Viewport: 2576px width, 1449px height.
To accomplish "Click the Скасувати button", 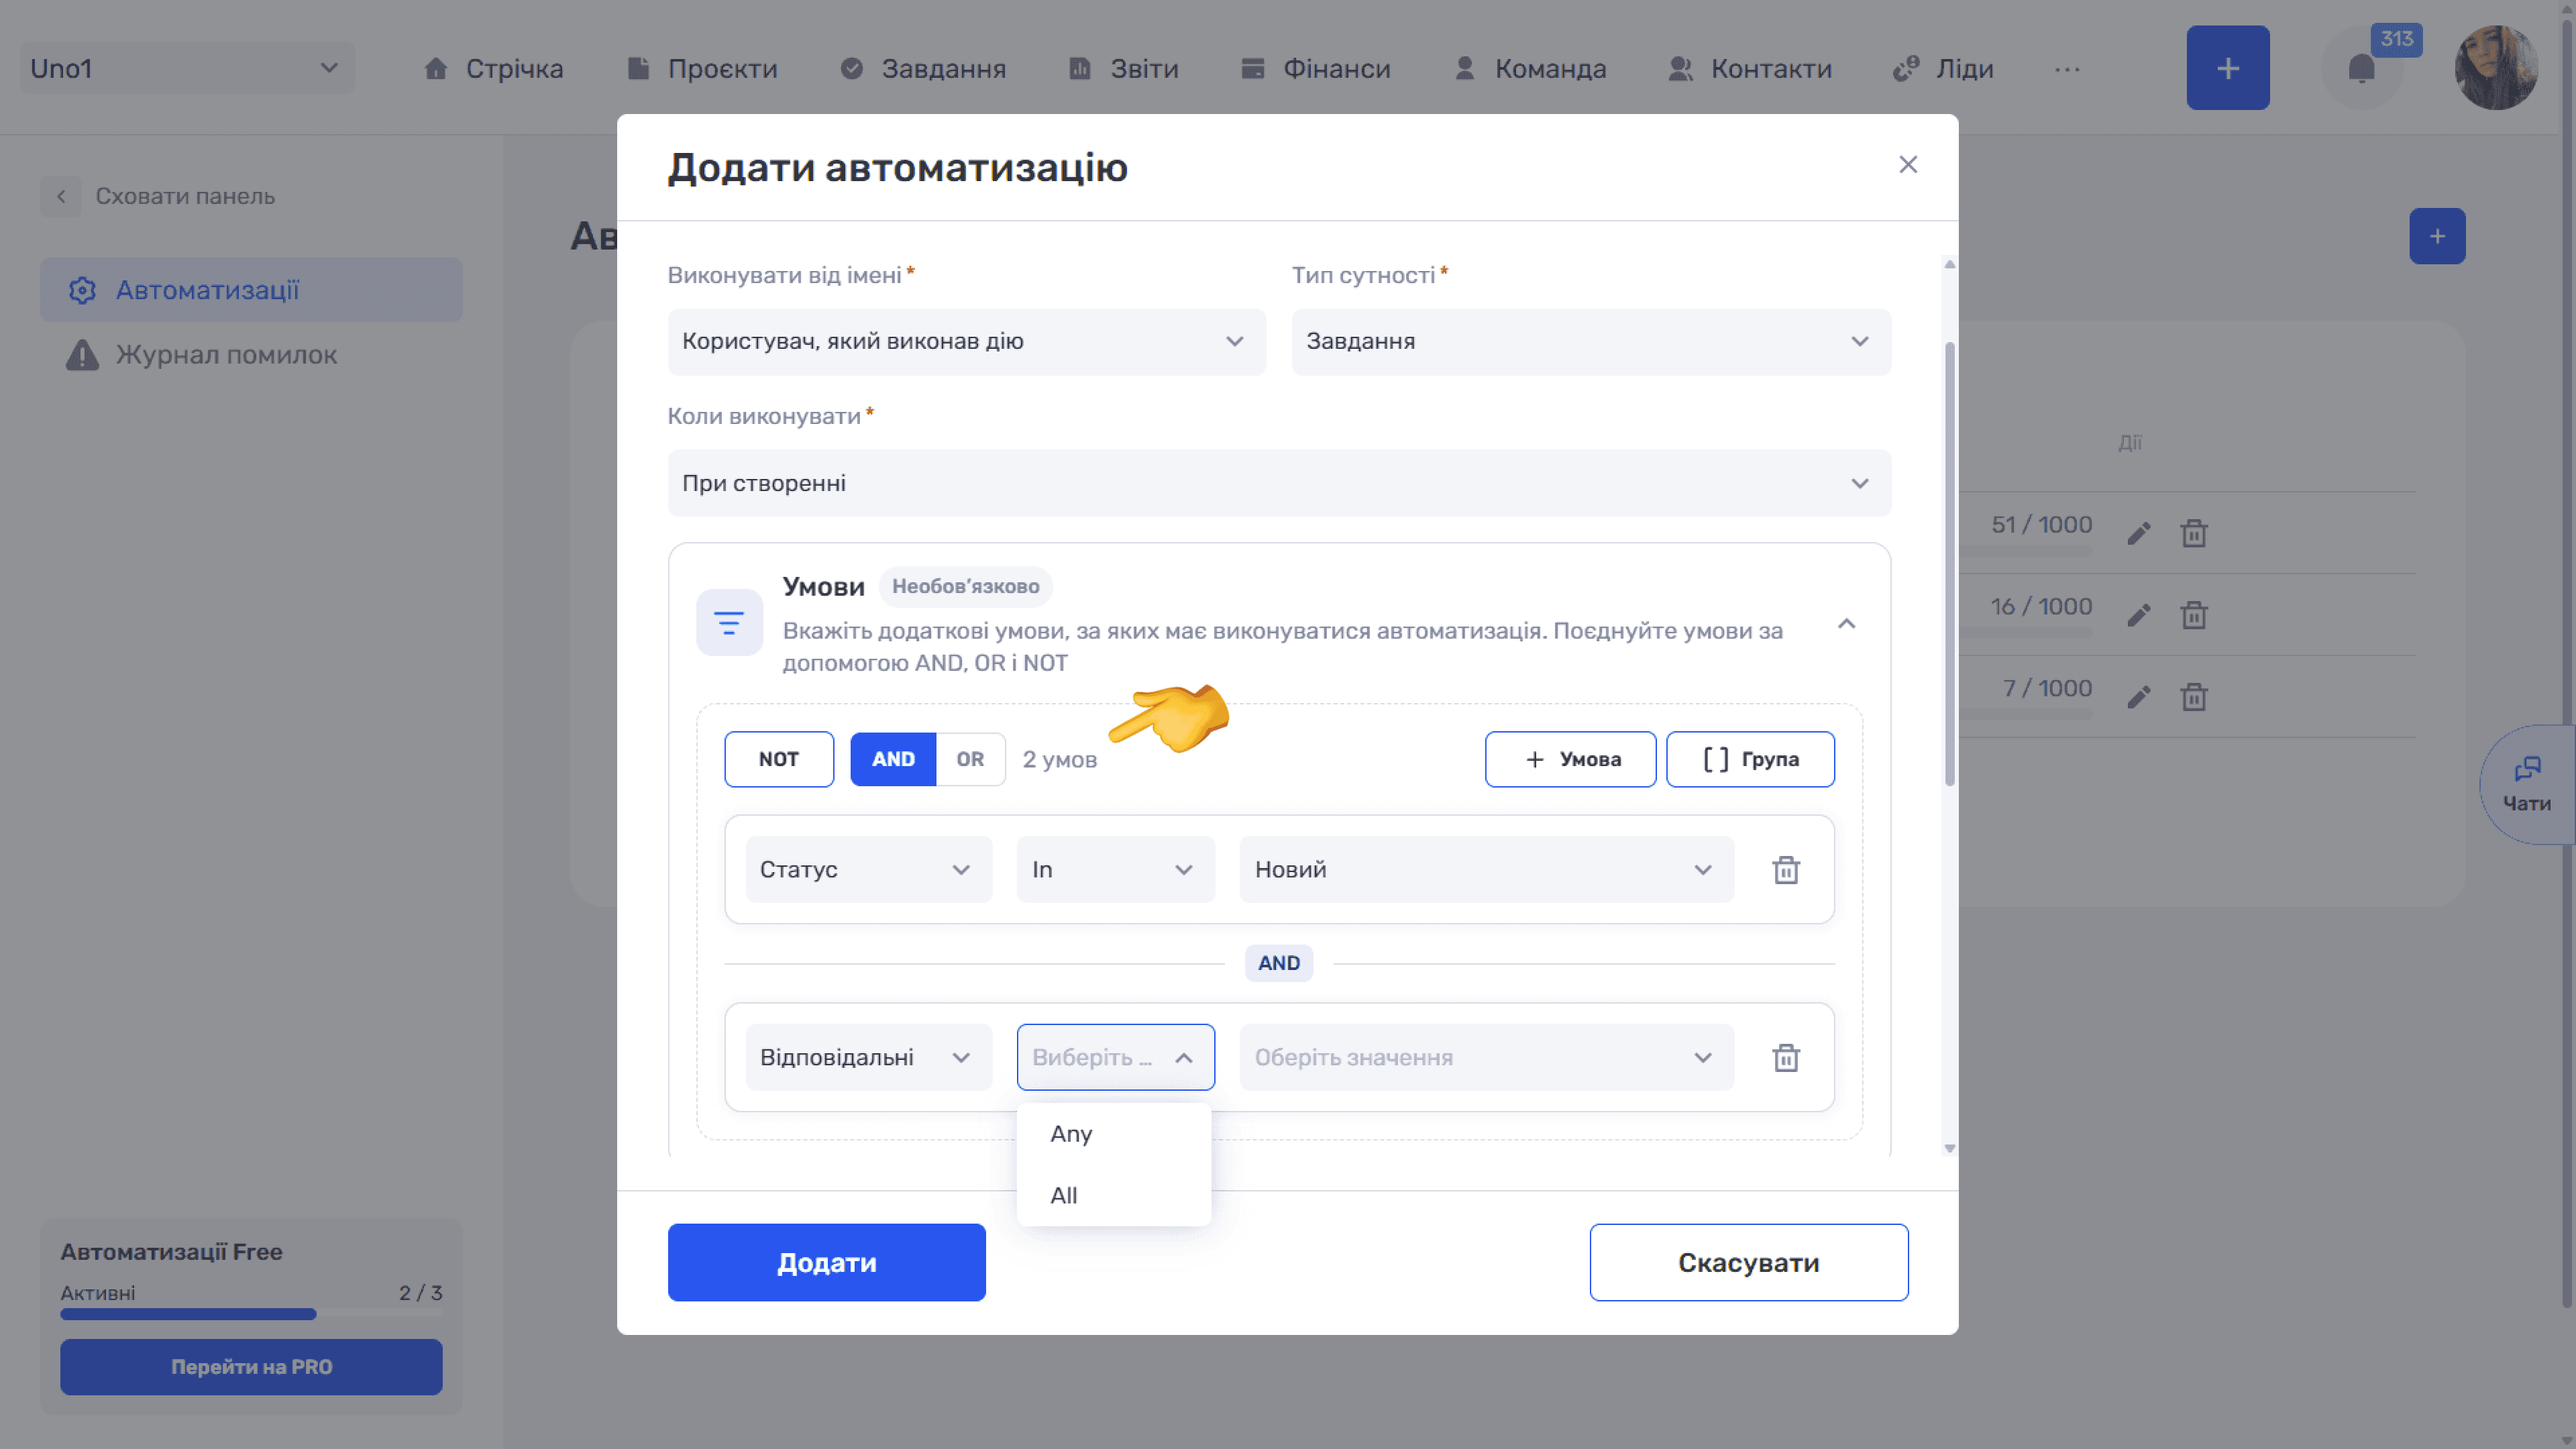I will point(1748,1262).
